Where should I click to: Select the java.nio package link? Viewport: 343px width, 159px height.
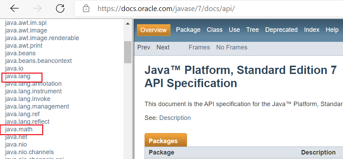[16, 144]
